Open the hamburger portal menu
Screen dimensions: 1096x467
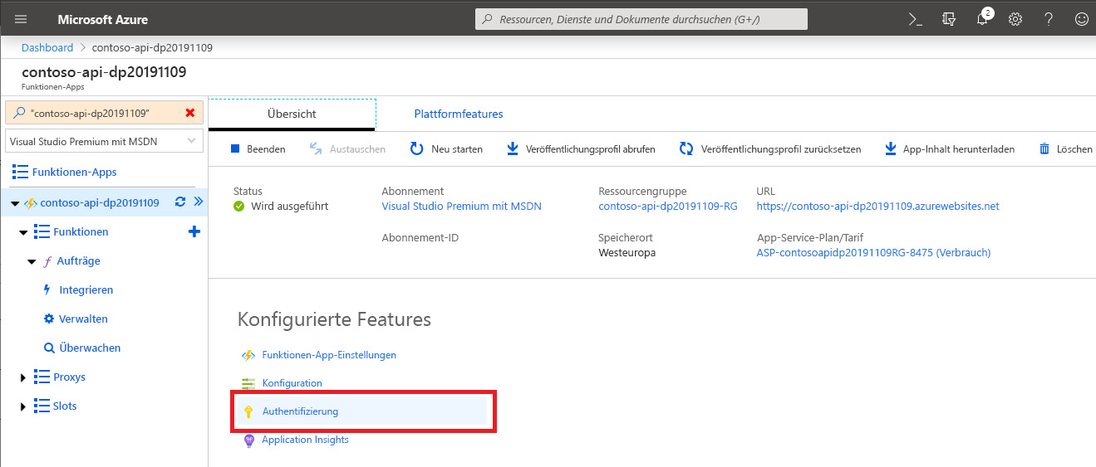(x=21, y=18)
